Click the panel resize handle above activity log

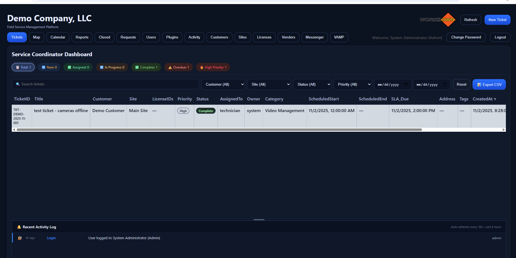259,220
